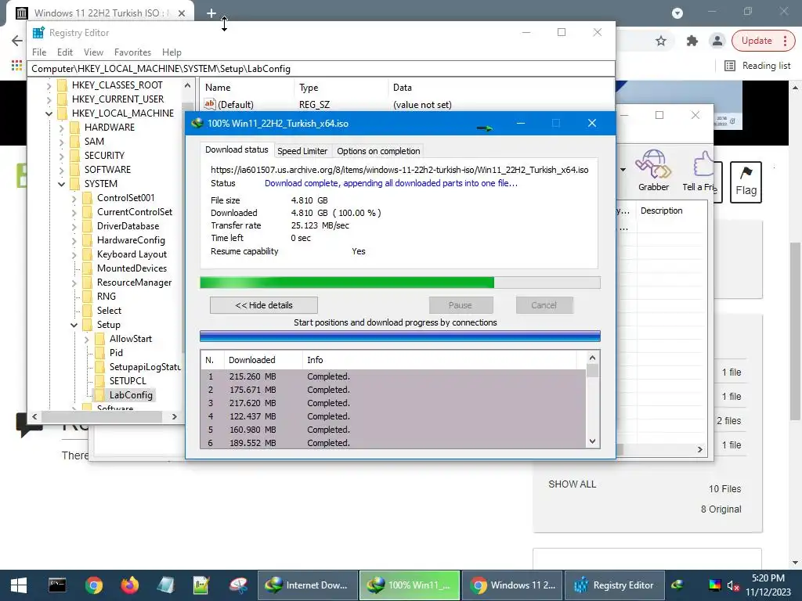Open the Windows Start button
Image resolution: width=802 pixels, height=601 pixels.
coord(19,585)
